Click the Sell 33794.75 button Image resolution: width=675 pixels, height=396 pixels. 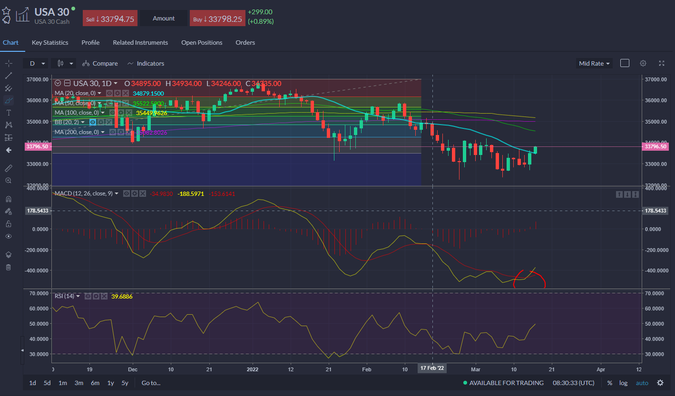pyautogui.click(x=110, y=19)
